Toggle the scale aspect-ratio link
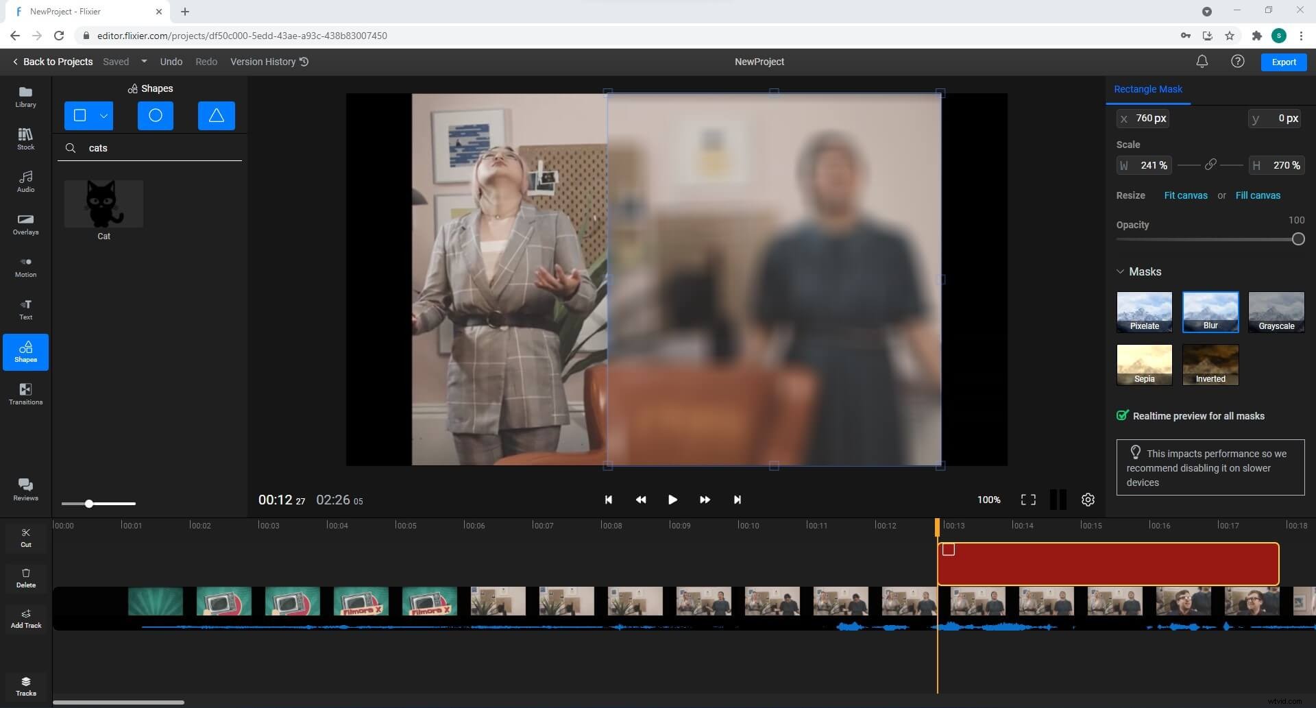 pyautogui.click(x=1210, y=165)
